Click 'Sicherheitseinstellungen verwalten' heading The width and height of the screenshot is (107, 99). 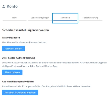click(x=25, y=30)
